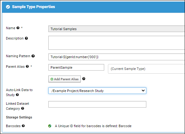The width and height of the screenshot is (185, 134).
Task: Expand the Auto-Link Data to Study dropdown
Action: tap(97, 90)
